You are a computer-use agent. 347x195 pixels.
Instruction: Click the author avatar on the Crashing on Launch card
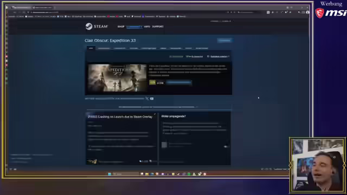click(92, 161)
